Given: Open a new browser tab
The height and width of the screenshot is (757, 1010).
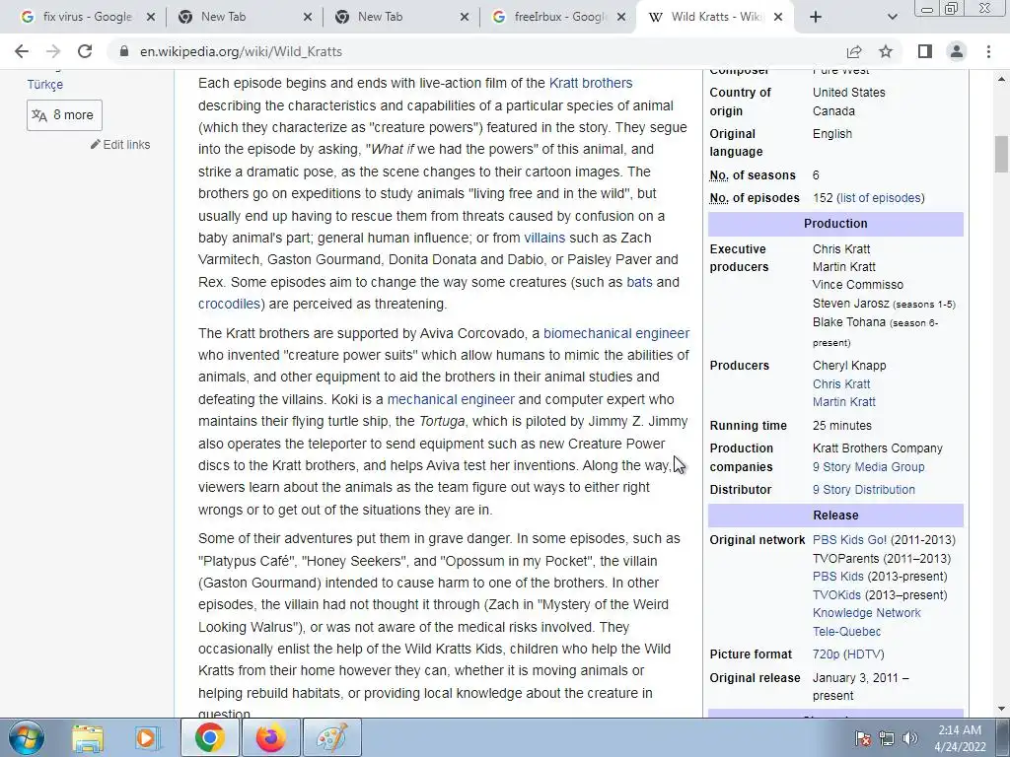Looking at the screenshot, I should [x=816, y=18].
